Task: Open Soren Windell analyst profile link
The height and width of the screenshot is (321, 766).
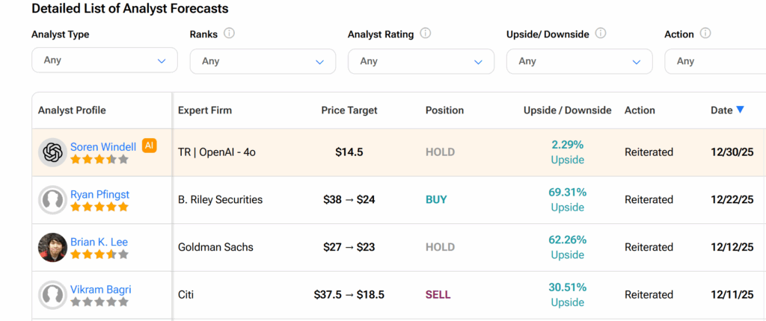Action: tap(102, 147)
